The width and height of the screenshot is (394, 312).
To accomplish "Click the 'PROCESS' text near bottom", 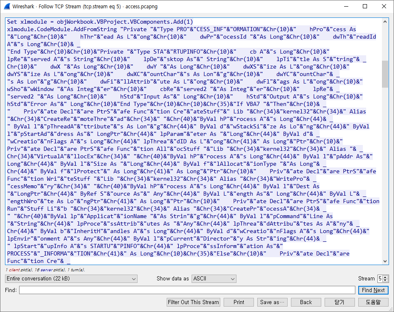I will 19,254.
